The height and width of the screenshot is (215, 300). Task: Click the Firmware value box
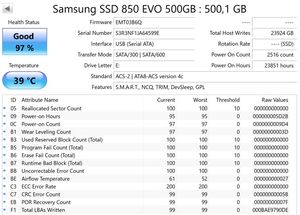tap(154, 23)
